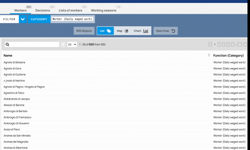Click the magnifier search icon
The height and width of the screenshot is (150, 250).
click(x=7, y=44)
